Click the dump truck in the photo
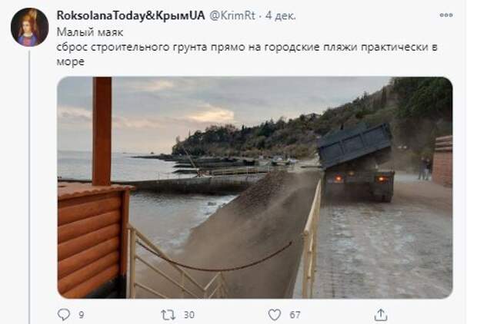This screenshot has height=324, width=477. [356, 161]
